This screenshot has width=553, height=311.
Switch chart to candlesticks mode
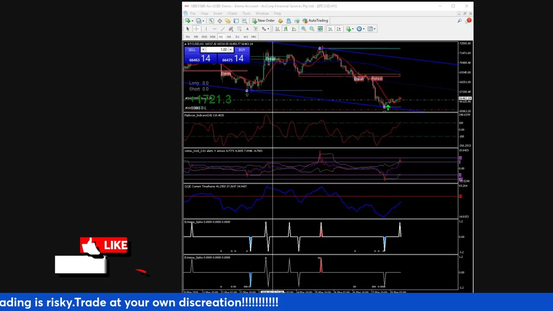(286, 29)
